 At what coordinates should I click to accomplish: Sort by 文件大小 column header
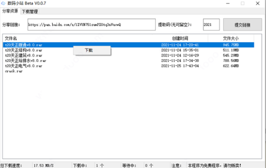click(231, 38)
